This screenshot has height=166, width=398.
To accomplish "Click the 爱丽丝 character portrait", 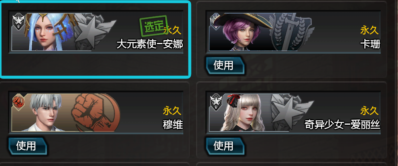I will coord(242,112).
